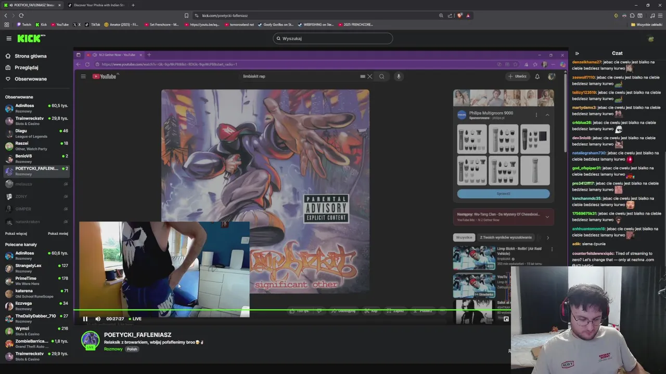The height and width of the screenshot is (374, 666).
Task: Select Z Twoich wyników wyszukiwania chip
Action: pos(506,237)
